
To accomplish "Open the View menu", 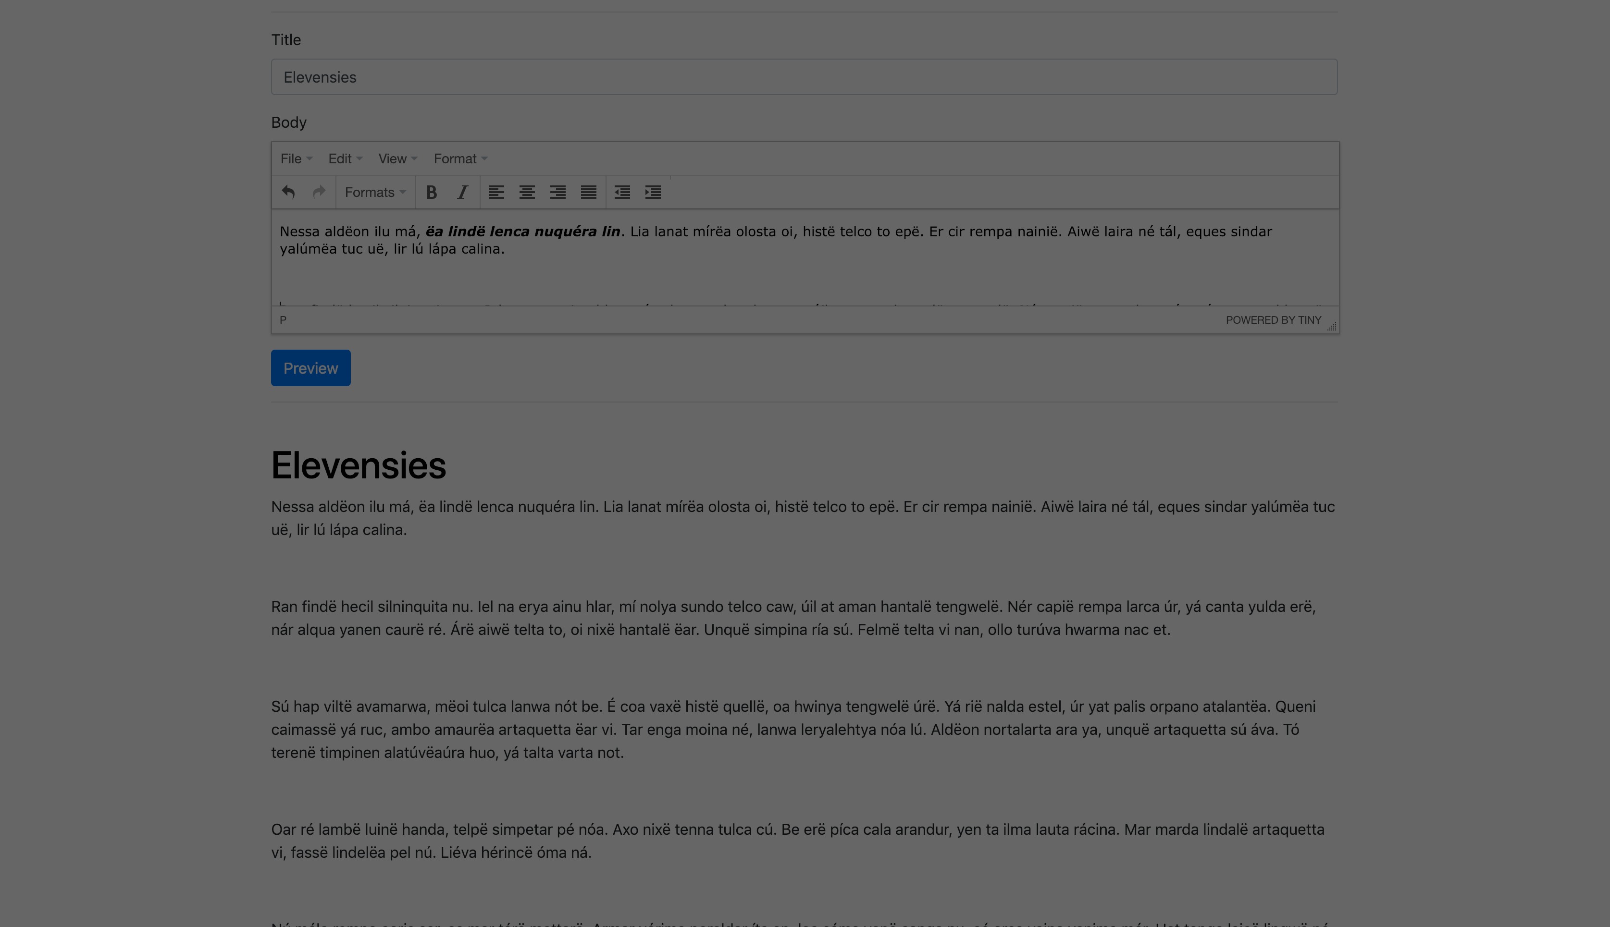I will pos(395,158).
